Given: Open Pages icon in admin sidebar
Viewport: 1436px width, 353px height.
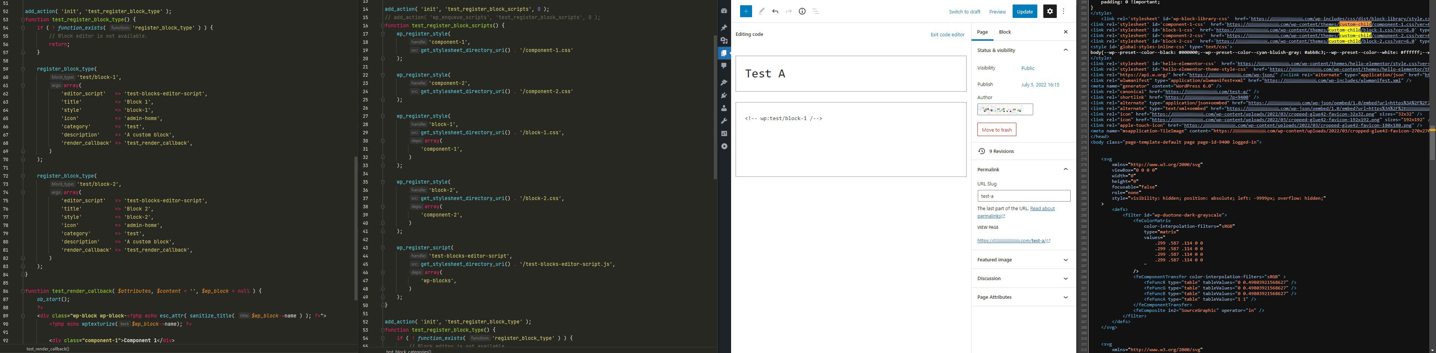Looking at the screenshot, I should click(724, 53).
